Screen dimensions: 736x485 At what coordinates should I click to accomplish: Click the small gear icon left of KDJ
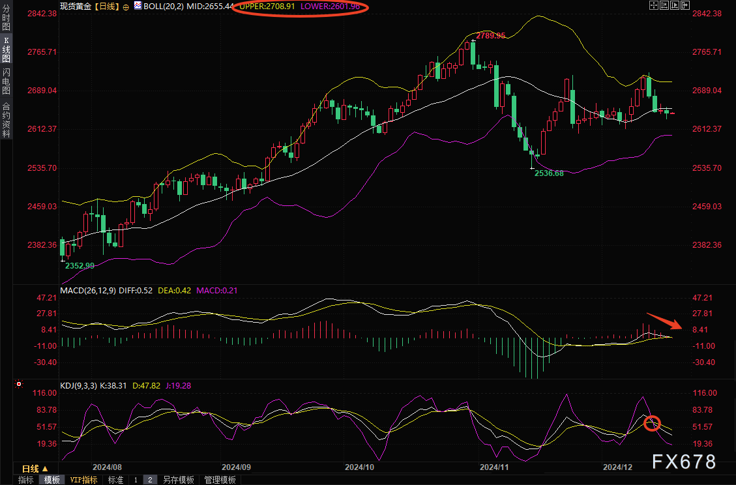coord(19,385)
